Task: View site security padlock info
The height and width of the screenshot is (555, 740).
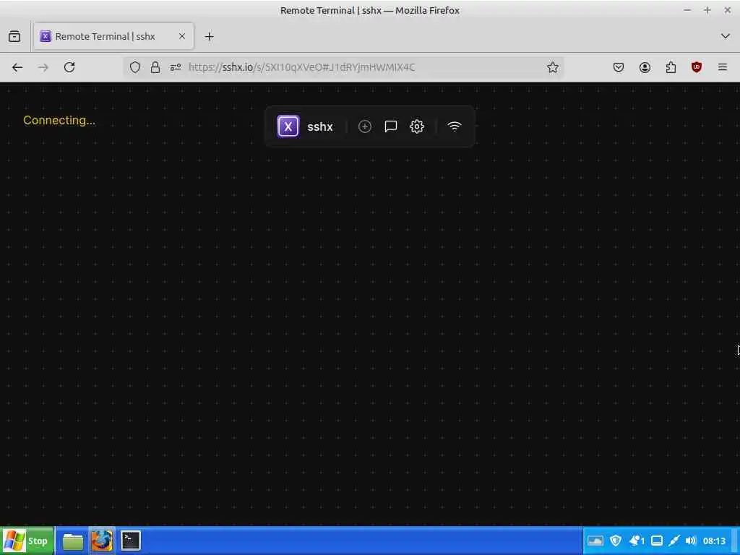Action: (155, 67)
